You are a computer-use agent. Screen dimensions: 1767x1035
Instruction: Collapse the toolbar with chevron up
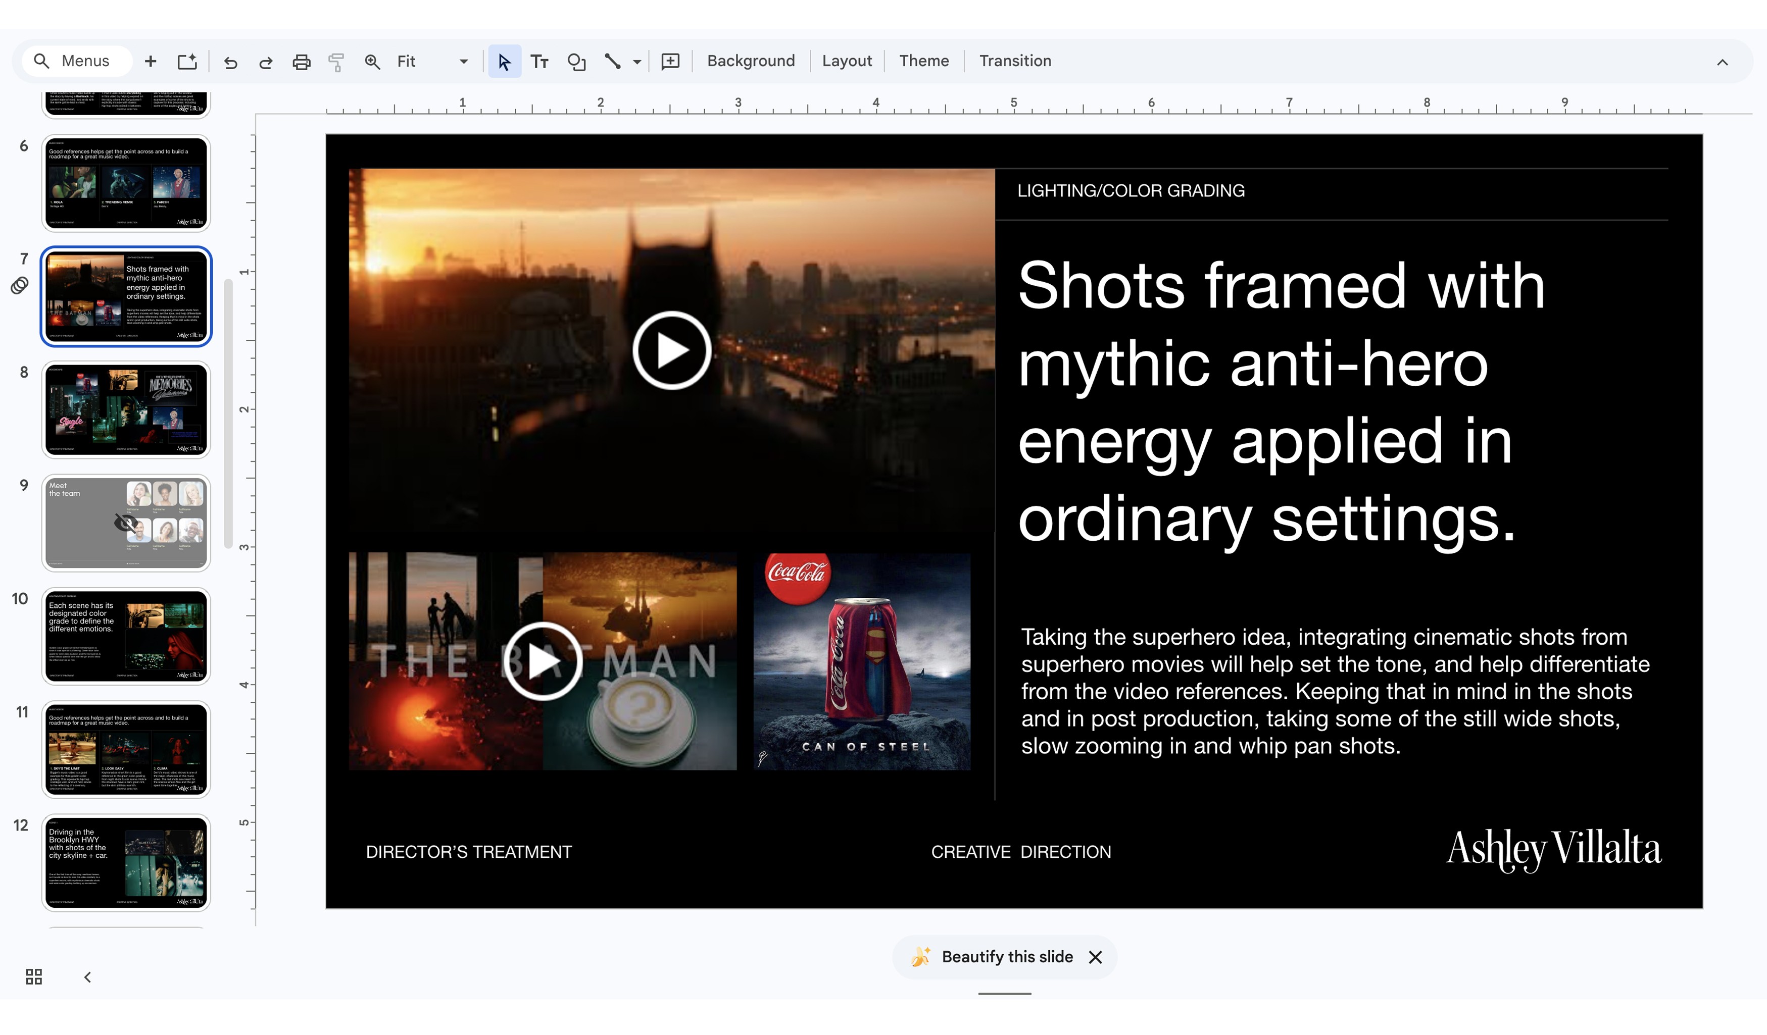[1722, 63]
